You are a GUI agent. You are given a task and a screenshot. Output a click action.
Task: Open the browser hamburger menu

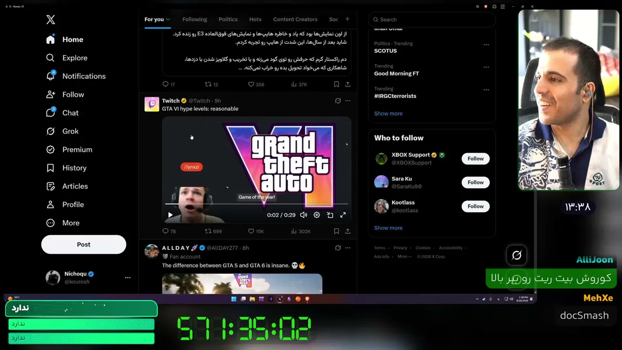(502, 6)
